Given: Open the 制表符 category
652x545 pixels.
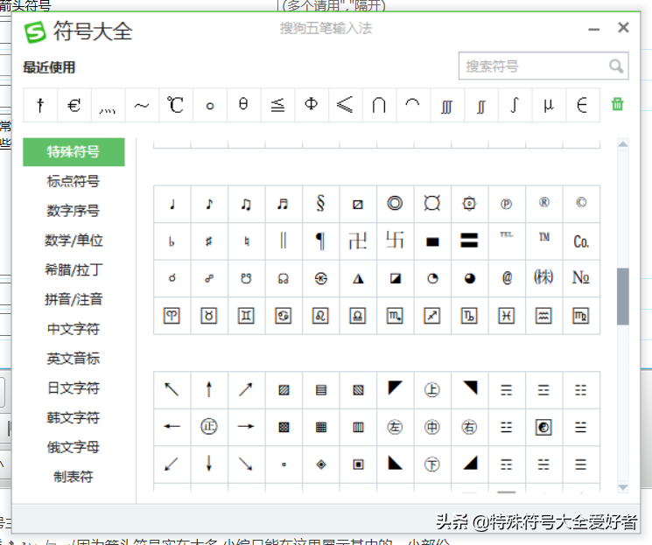Looking at the screenshot, I should tap(74, 477).
